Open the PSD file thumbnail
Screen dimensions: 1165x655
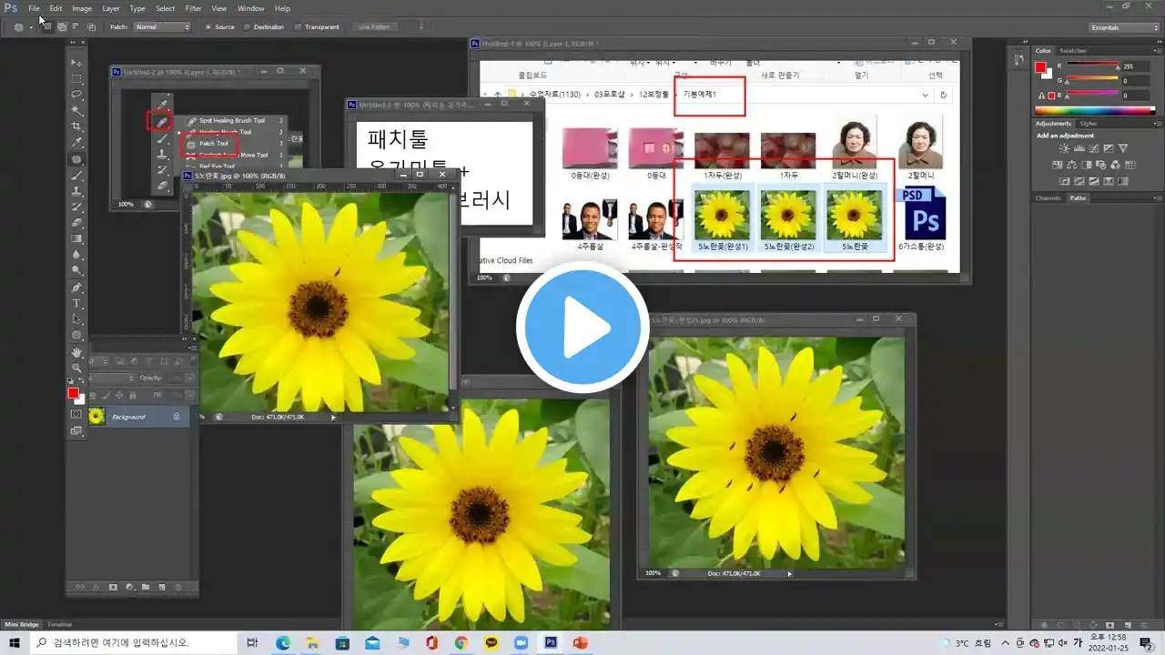[921, 214]
